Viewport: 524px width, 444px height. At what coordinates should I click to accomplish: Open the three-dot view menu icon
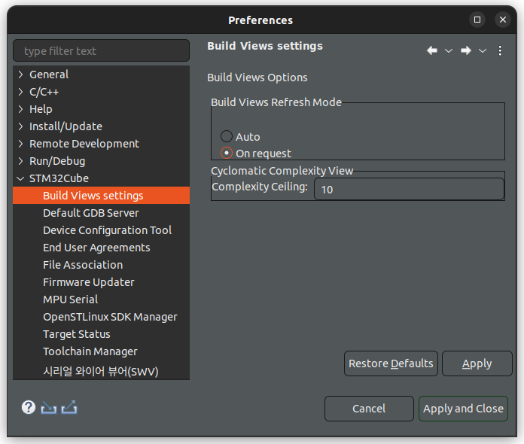500,50
